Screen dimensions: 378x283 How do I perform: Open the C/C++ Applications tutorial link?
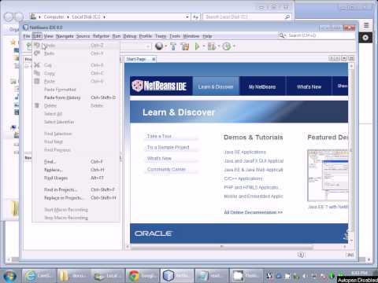(x=243, y=178)
